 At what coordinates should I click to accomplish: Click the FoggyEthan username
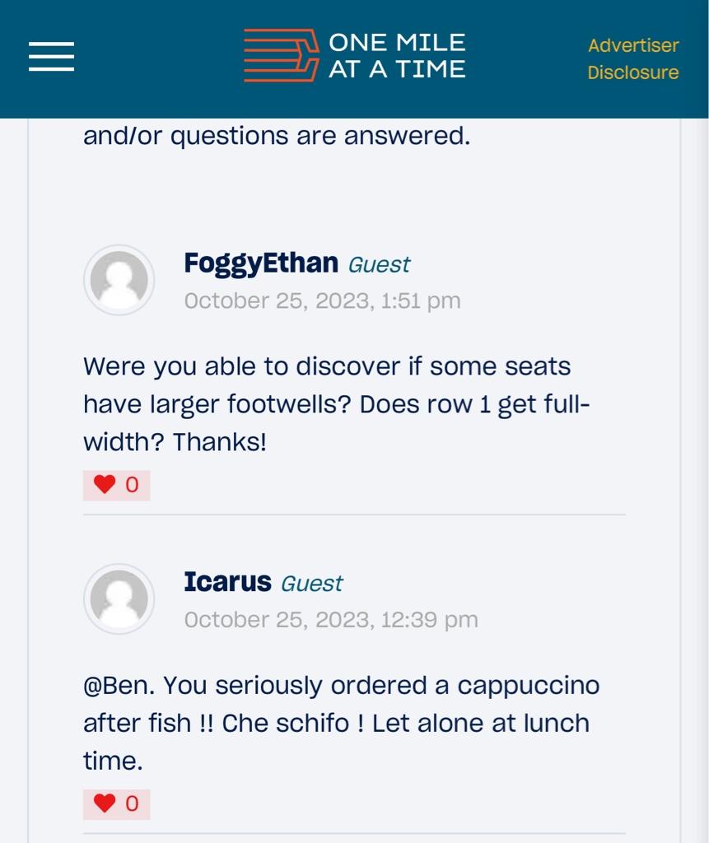point(261,263)
